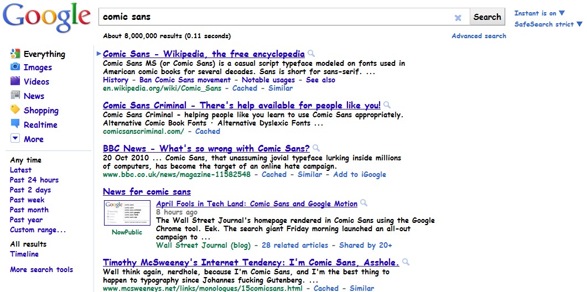The image size is (587, 292).
Task: Open the Comic Sans Criminal result
Action: (x=241, y=105)
